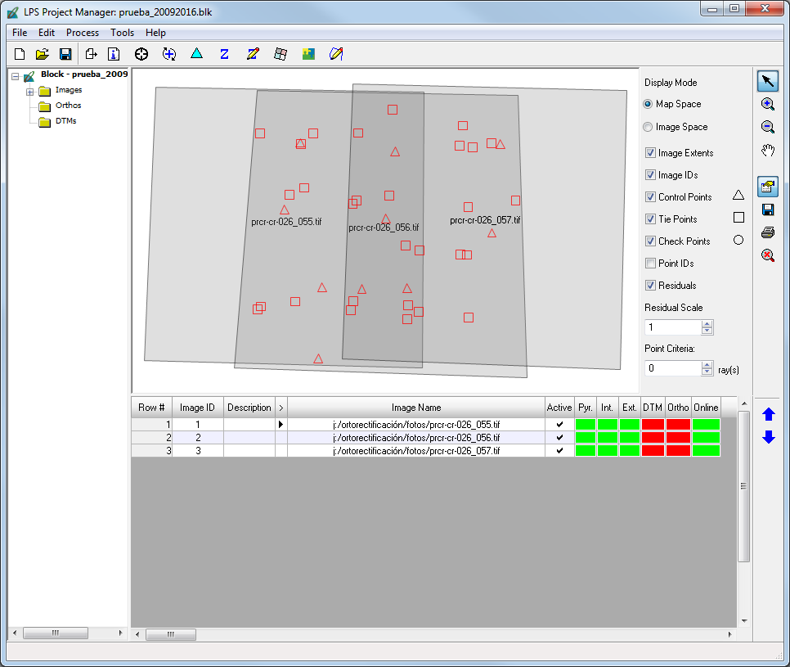Select the Image Space radio button
This screenshot has width=790, height=667.
point(649,127)
